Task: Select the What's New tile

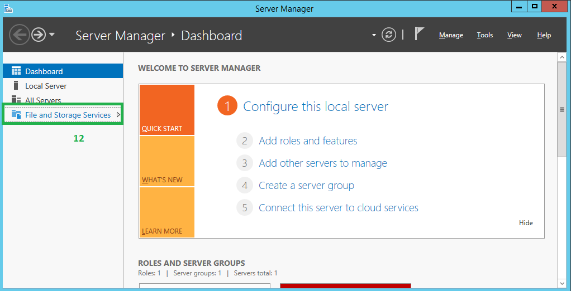Action: coord(166,161)
